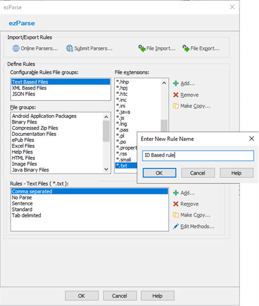Click the Make Copy icon beside File extensions
The width and height of the screenshot is (259, 306).
(176, 106)
